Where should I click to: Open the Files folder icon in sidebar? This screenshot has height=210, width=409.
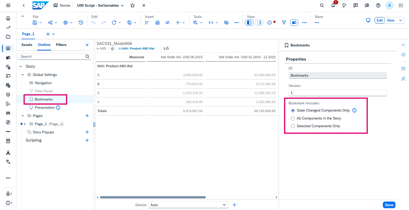tap(8, 37)
